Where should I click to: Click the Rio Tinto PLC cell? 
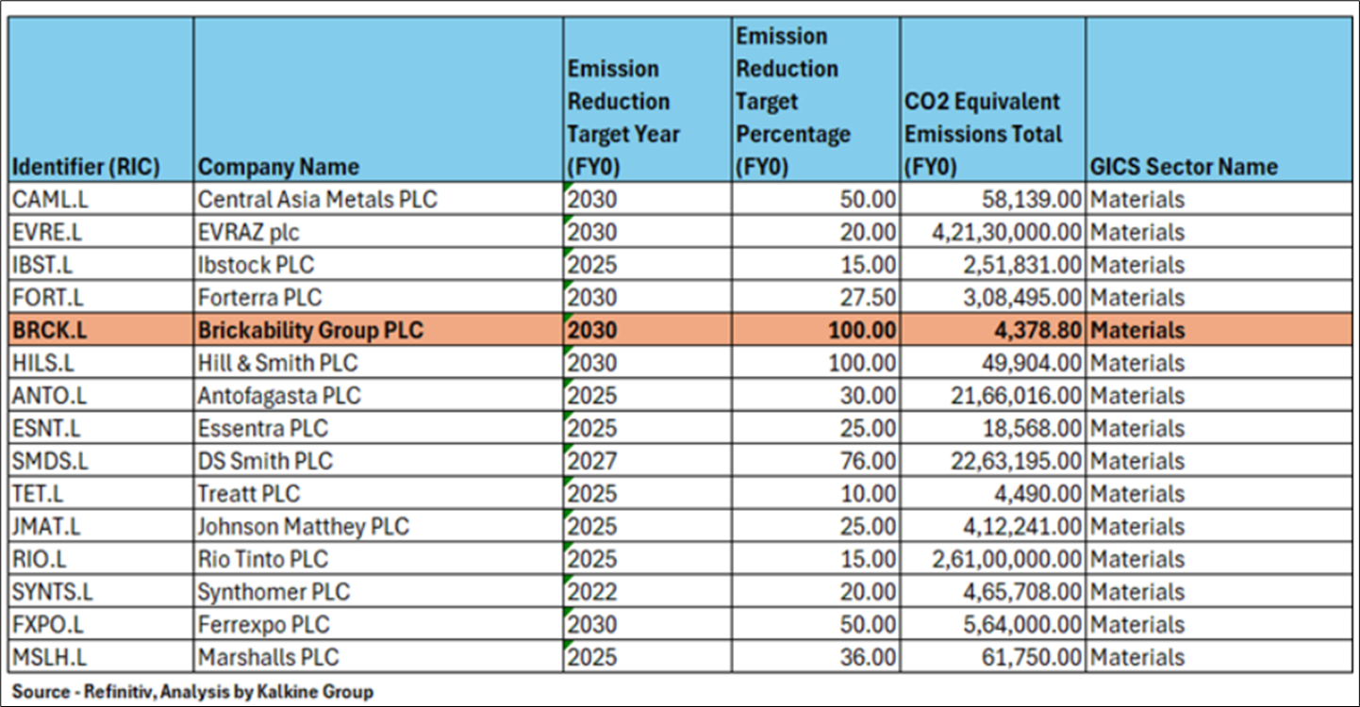click(x=378, y=560)
